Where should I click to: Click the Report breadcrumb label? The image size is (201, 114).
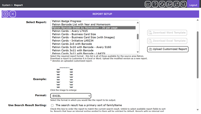(x=18, y=5)
